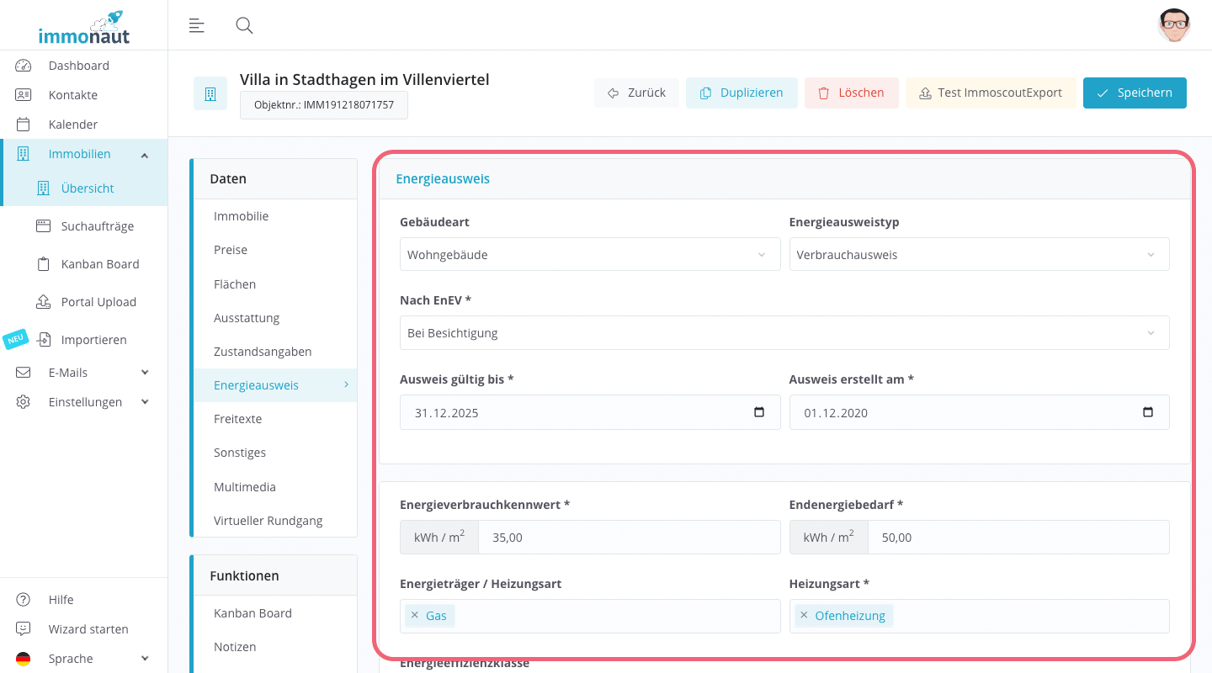Open Kontakte in the sidebar
Viewport: 1212px width, 673px height.
(x=73, y=95)
